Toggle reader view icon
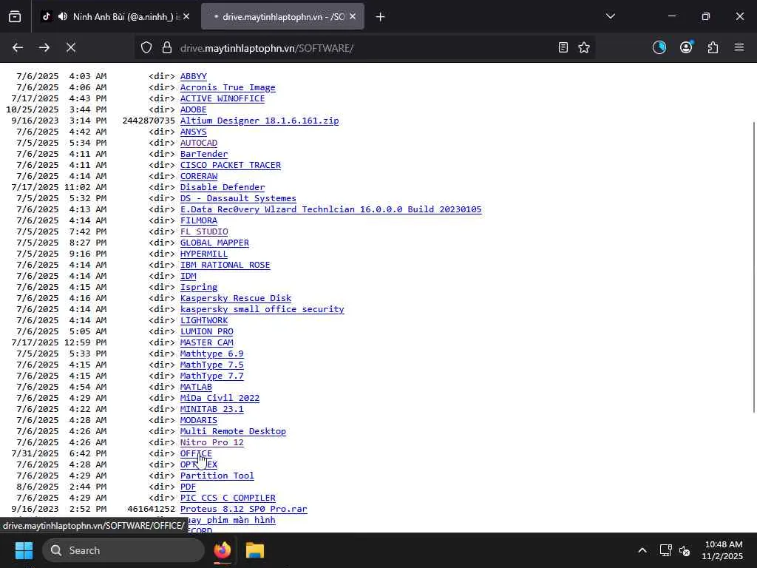The image size is (757, 568). click(563, 47)
